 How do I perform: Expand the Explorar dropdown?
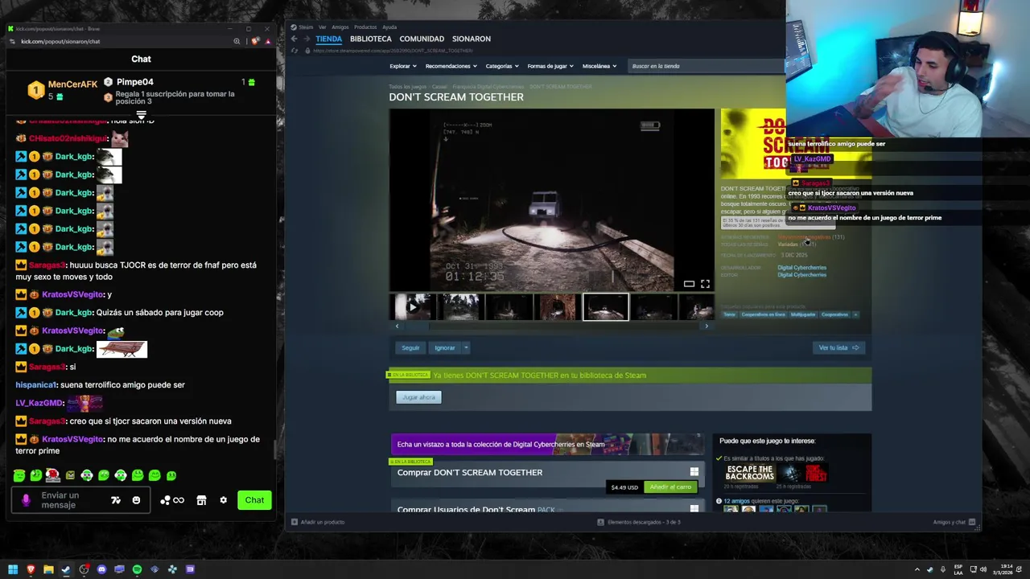pyautogui.click(x=402, y=66)
